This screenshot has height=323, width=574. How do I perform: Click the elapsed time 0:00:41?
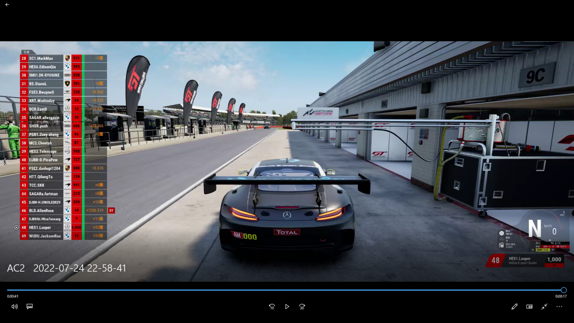coord(13,296)
